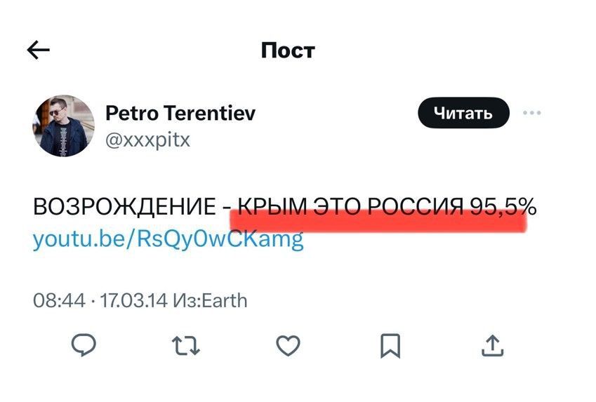Screen dimensions: 596x402
Task: Click the Из:Earth location label
Action: pyautogui.click(x=210, y=301)
